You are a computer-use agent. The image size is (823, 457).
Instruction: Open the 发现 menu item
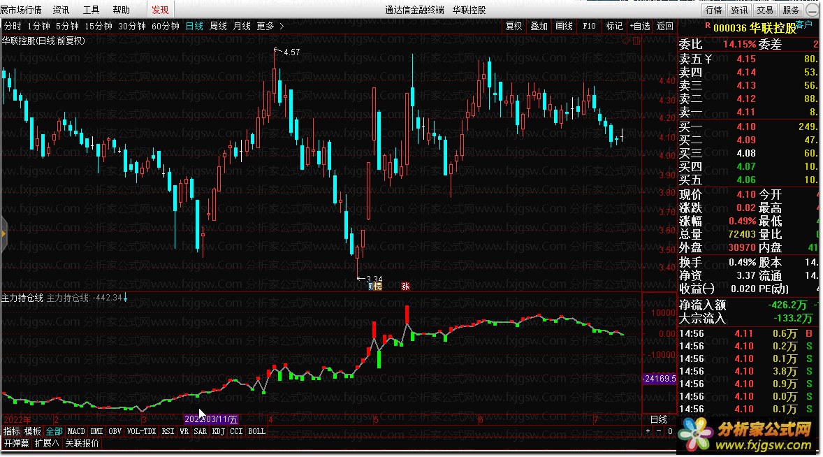coord(160,10)
